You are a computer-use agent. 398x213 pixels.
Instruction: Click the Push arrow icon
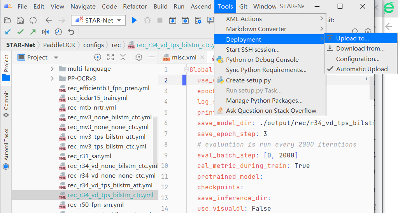pos(33,32)
